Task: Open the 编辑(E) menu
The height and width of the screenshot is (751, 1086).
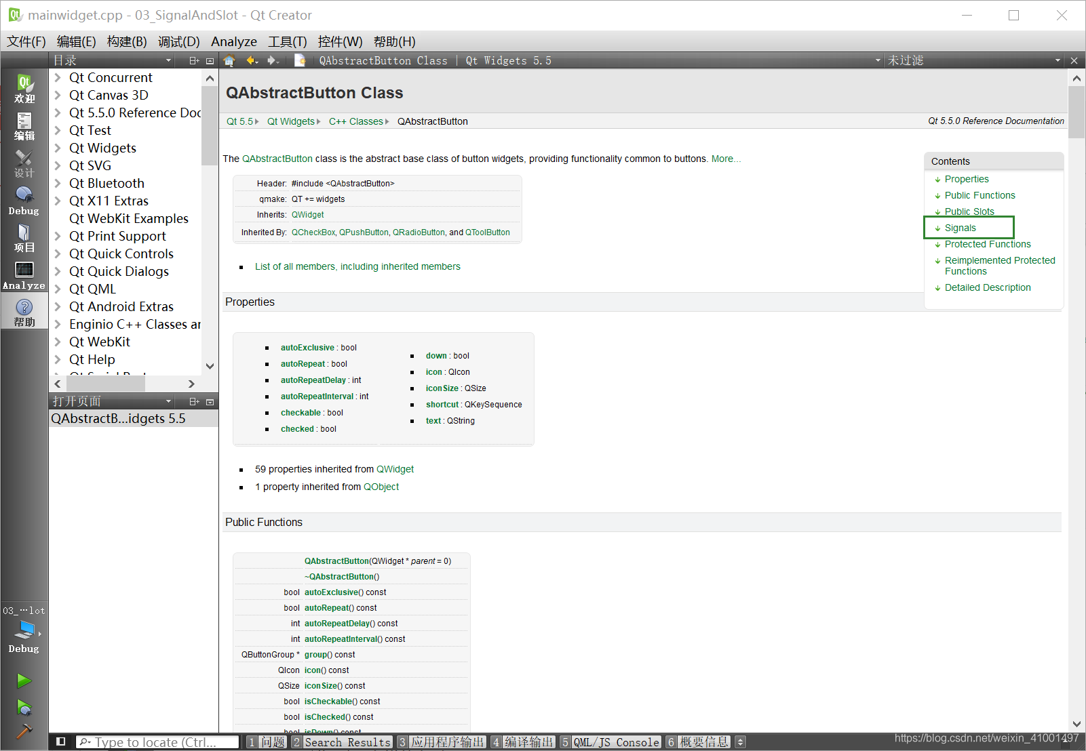Action: point(77,41)
